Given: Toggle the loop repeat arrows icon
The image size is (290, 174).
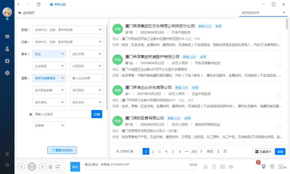Looking at the screenshot, I should coord(58,166).
